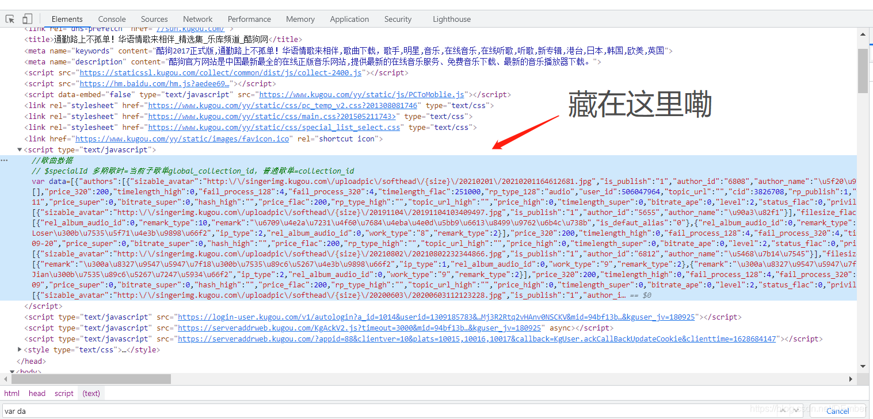Screen dimensions: 873x419
Task: Open the KgAckV2.js script link
Action: point(360,328)
